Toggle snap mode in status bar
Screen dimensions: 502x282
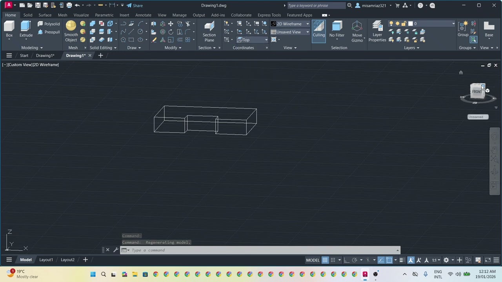[x=333, y=260]
